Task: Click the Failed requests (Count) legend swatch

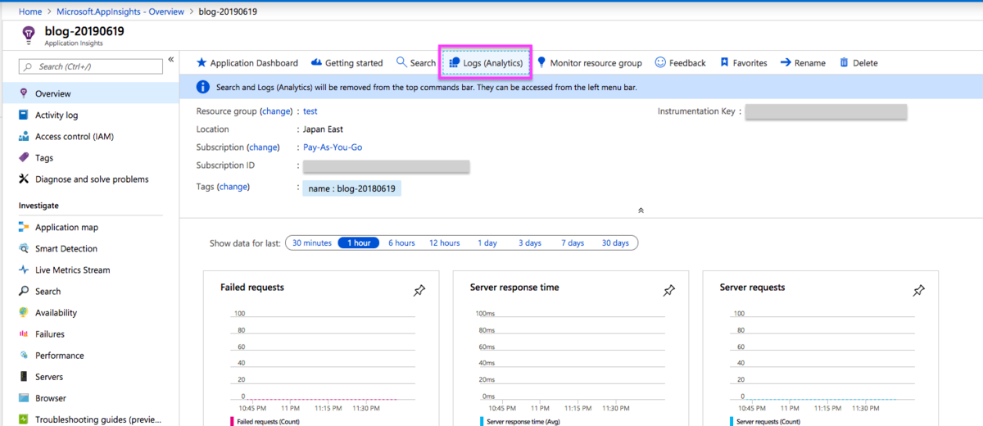Action: click(232, 421)
